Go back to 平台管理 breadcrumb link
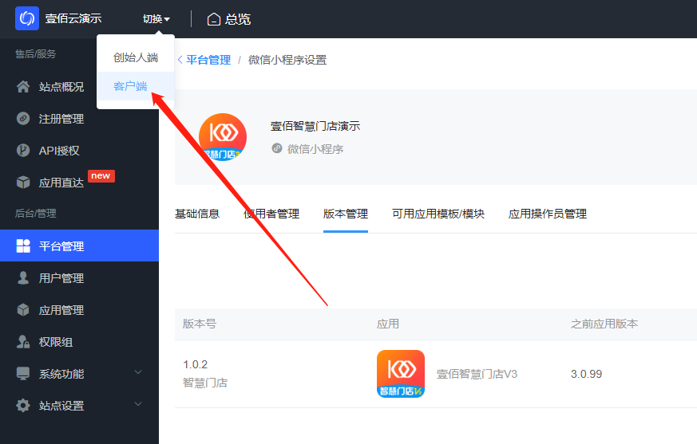Viewport: 697px width, 444px height. [x=208, y=60]
